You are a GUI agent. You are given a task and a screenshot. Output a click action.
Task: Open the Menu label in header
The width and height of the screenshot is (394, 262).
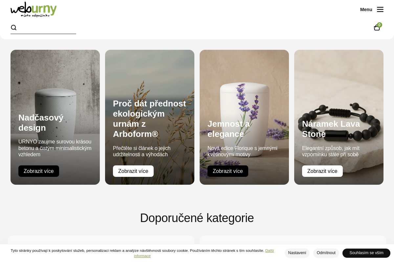click(x=366, y=9)
